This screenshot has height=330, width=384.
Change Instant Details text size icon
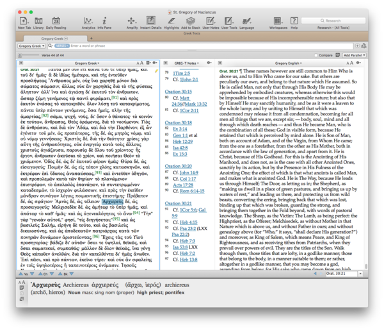click(x=22, y=282)
